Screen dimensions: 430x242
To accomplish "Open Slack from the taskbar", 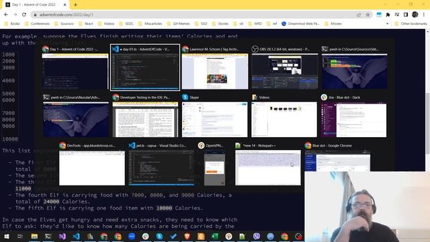I will pos(145,236).
